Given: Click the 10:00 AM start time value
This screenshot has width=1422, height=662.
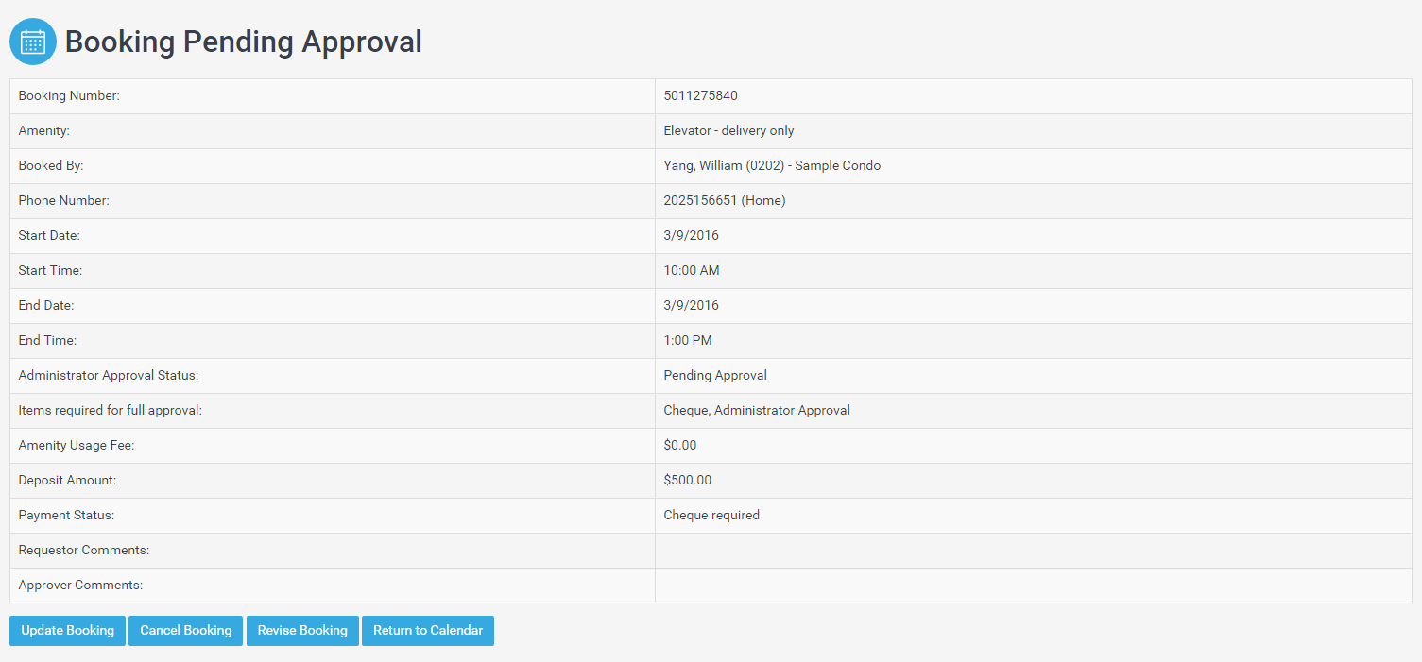Looking at the screenshot, I should click(691, 271).
